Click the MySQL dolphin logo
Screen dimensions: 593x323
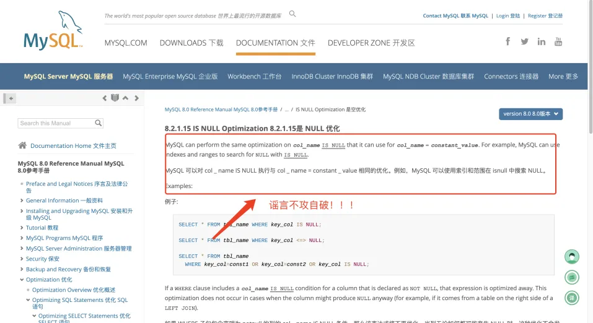(x=53, y=30)
